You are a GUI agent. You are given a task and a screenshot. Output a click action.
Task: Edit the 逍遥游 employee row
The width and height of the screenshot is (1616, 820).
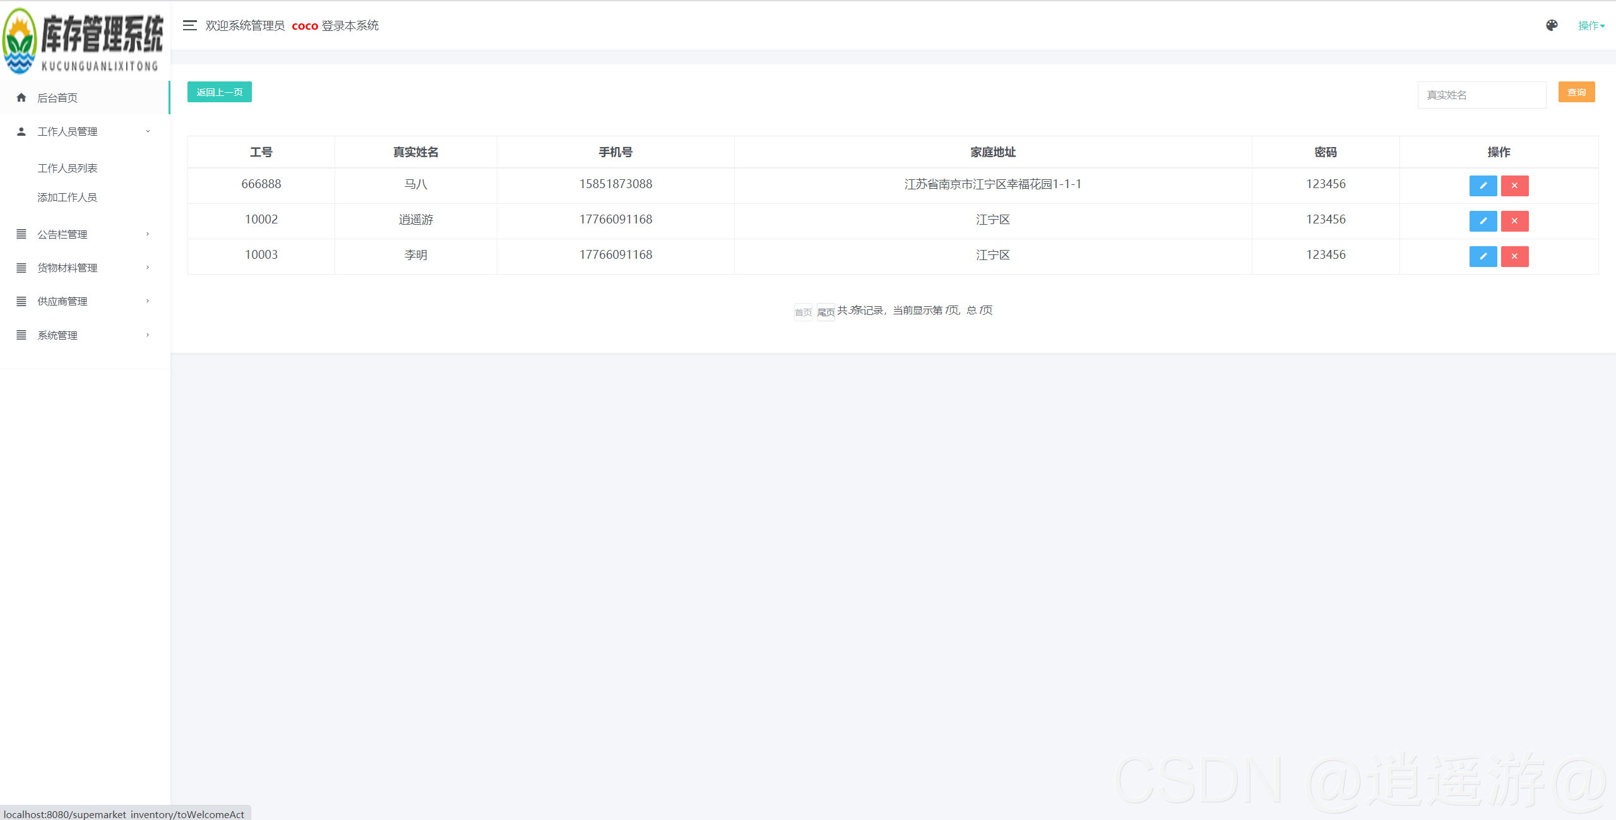1483,221
